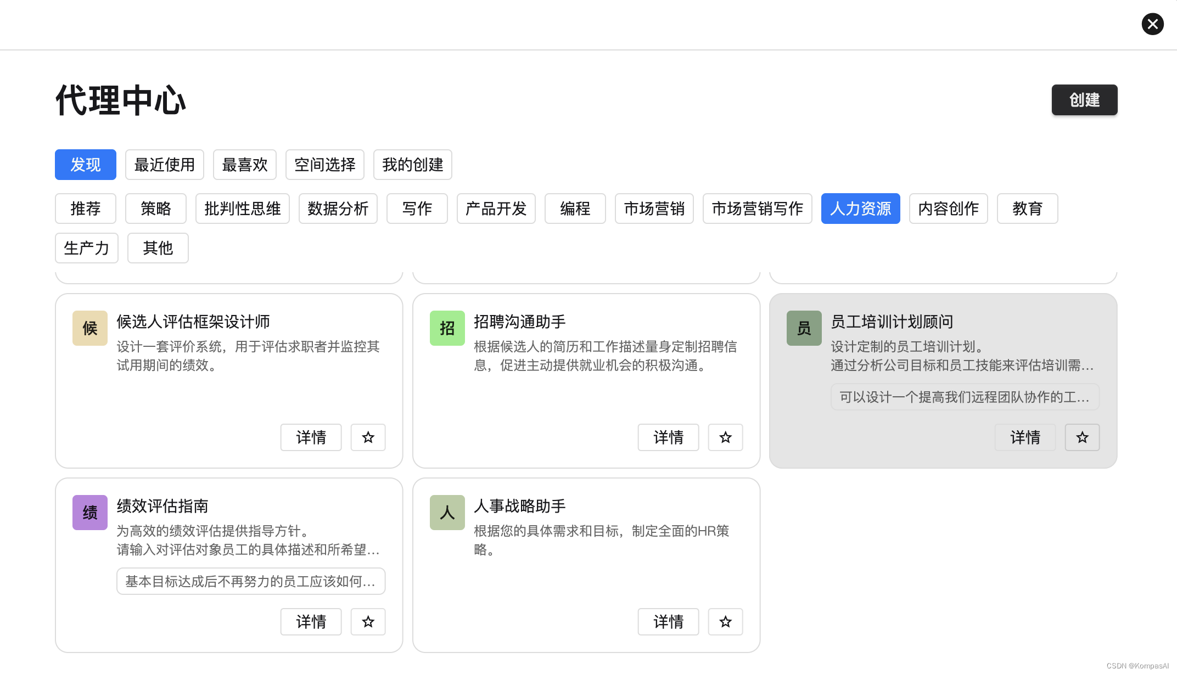Image resolution: width=1177 pixels, height=675 pixels.
Task: Toggle favorite star on 员工培训计划顾问
Action: click(x=1082, y=437)
